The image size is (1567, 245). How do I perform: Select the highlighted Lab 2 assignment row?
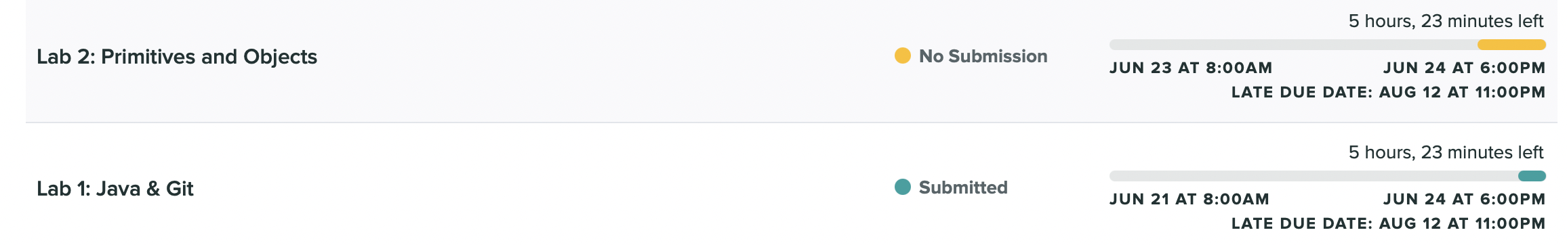point(792,61)
